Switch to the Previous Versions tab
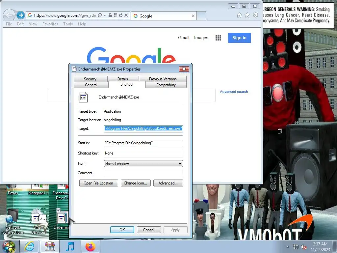 163,79
